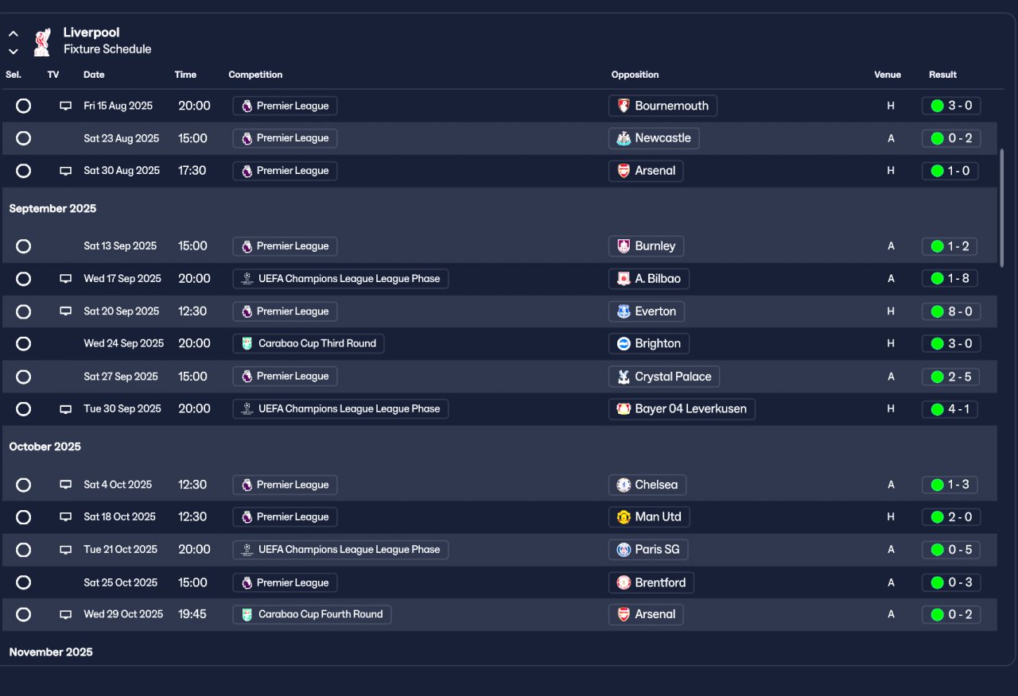The image size is (1018, 696).
Task: Collapse the September 2025 section header
Action: pos(52,209)
